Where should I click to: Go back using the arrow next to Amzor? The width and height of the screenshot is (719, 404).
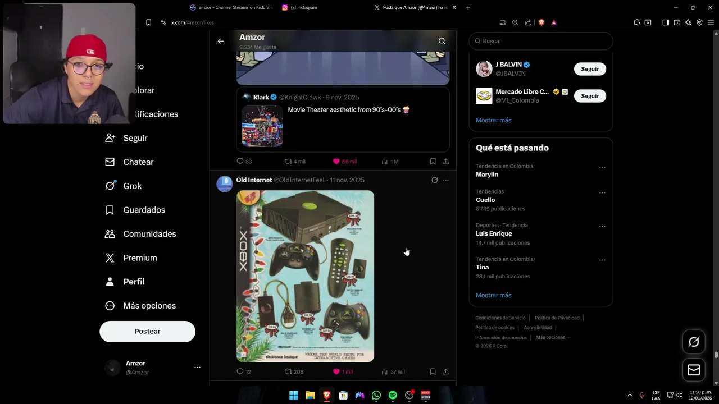221,41
